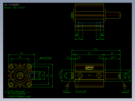Click the JIG CYLINDER title text
The width and height of the screenshot is (135, 101).
(11, 5)
